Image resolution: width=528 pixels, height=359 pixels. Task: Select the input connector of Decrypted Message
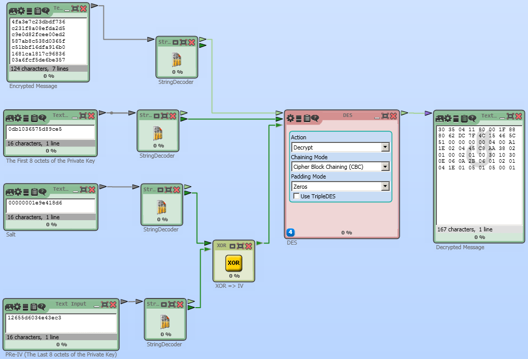pos(428,113)
